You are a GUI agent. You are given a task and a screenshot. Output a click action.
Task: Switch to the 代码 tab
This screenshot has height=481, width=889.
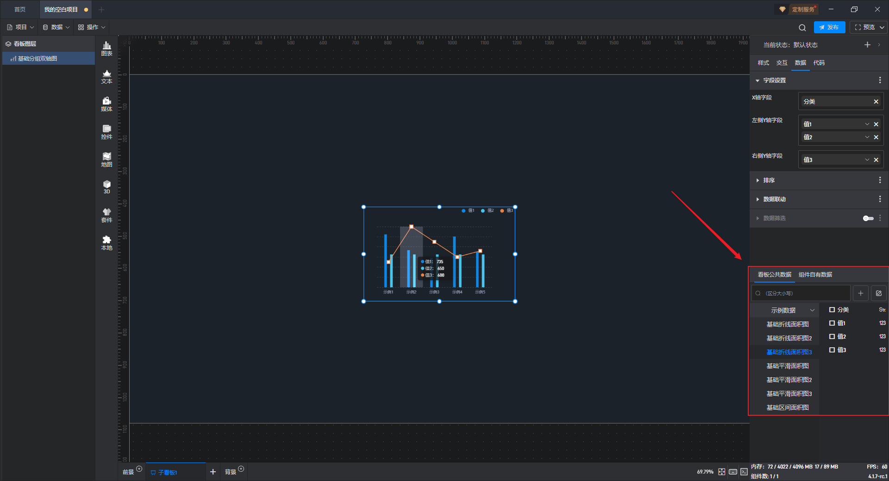819,63
